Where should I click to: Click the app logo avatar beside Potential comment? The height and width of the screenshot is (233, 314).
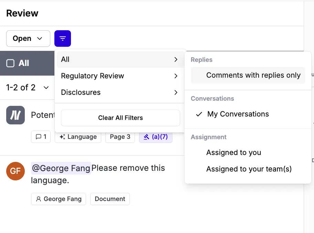tap(15, 115)
